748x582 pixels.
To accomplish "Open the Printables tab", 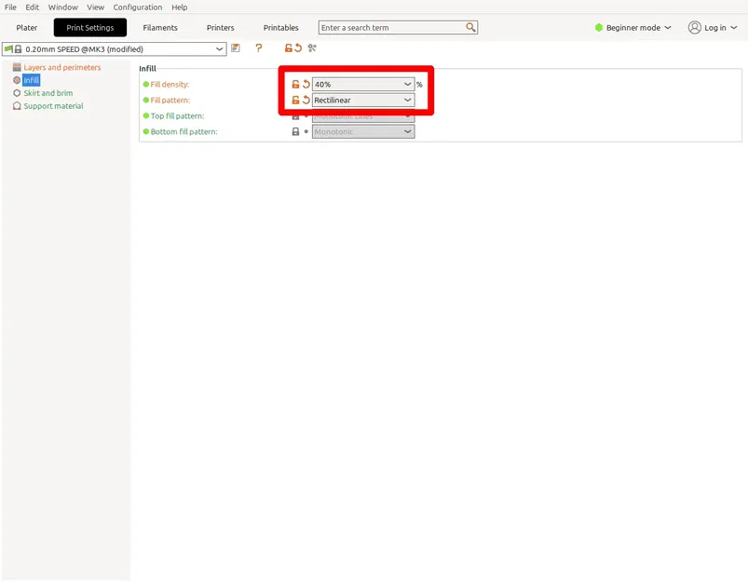I will 281,28.
